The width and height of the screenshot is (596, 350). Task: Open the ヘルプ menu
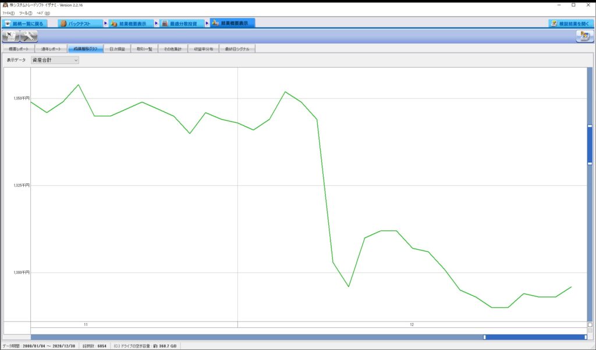coord(43,13)
